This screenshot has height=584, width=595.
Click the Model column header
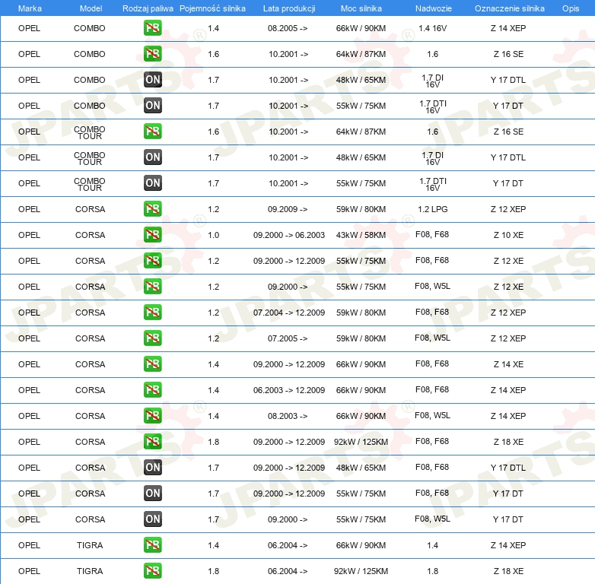(91, 8)
